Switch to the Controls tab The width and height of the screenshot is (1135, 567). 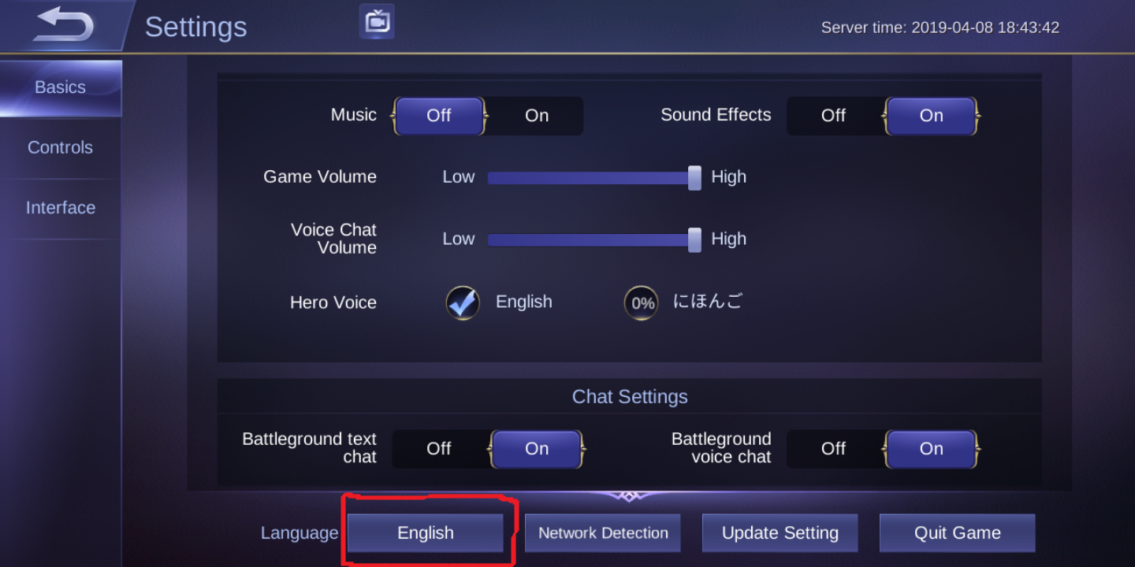click(x=61, y=148)
